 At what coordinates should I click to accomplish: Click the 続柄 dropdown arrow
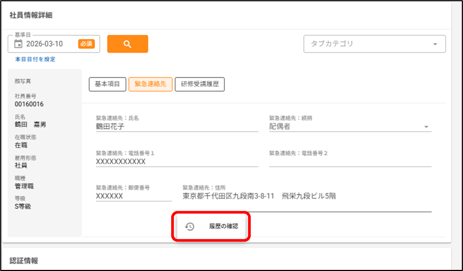coord(427,127)
